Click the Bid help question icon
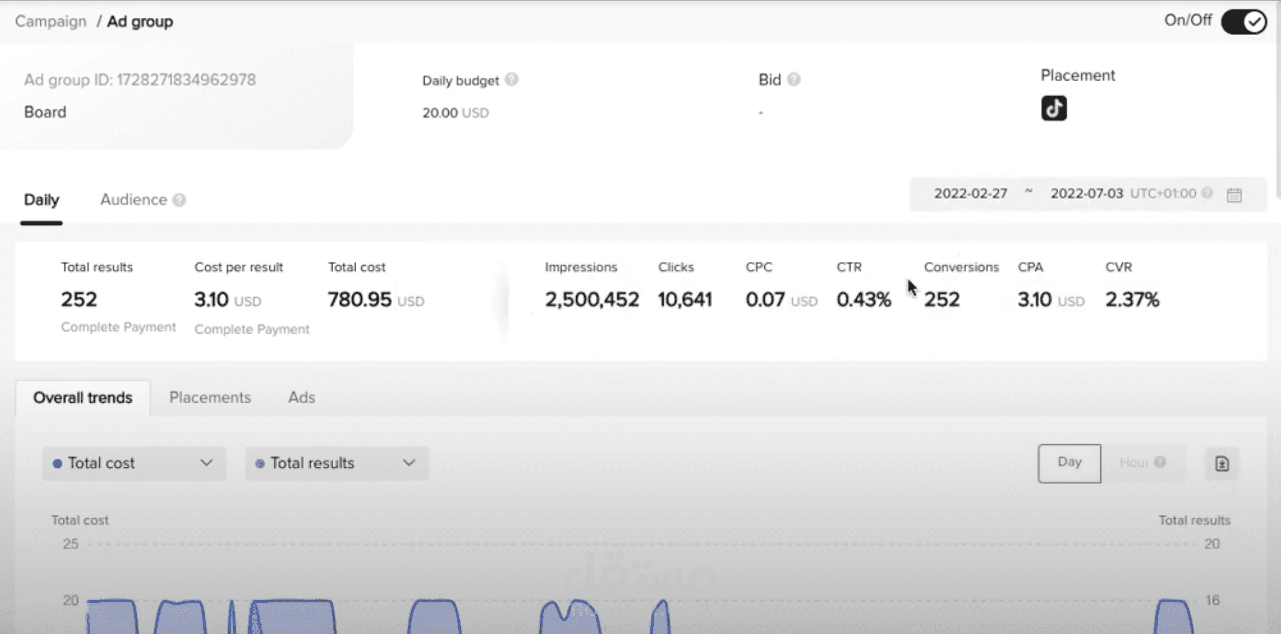The width and height of the screenshot is (1281, 634). (x=794, y=79)
